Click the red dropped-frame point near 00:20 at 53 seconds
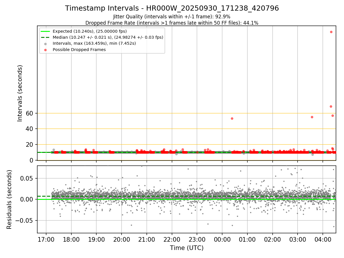Viewport: 344px width, 258px height. click(232, 118)
